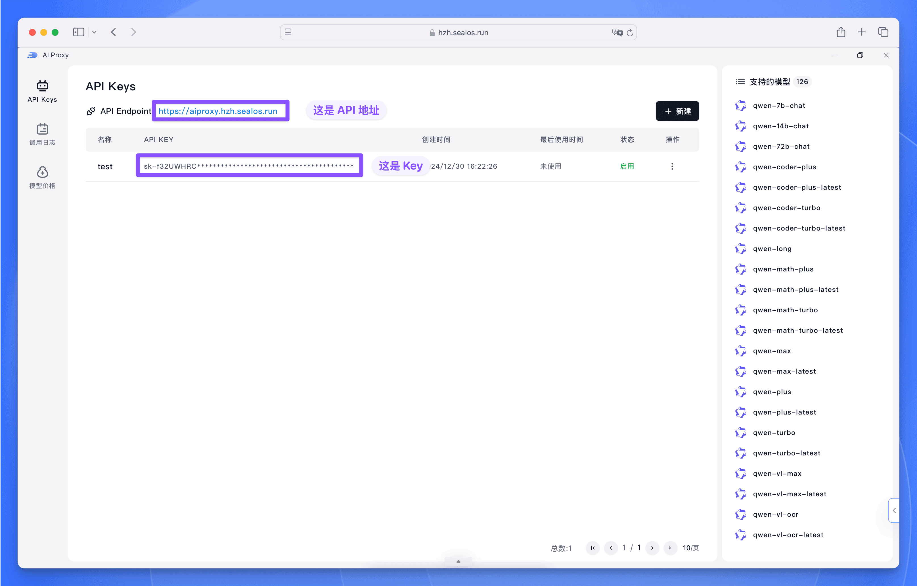Expand the sidebar dropdown chevron in toolbar
The height and width of the screenshot is (586, 917).
tap(95, 32)
